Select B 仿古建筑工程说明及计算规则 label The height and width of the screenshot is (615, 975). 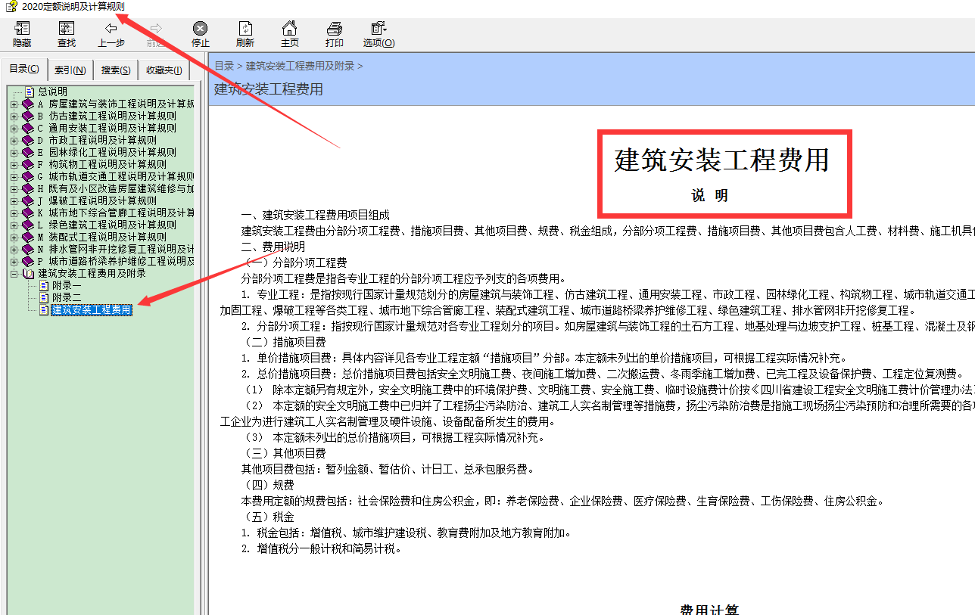(x=107, y=116)
